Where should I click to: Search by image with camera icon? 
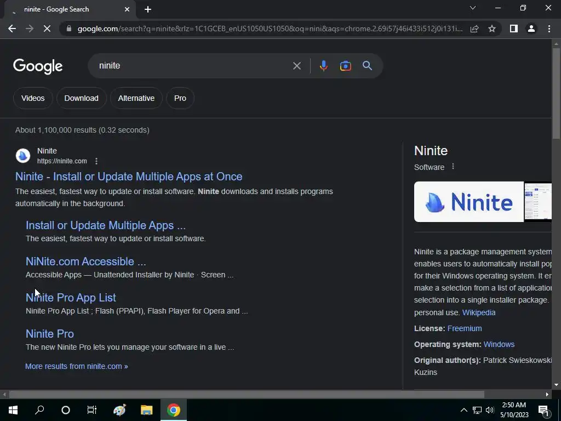[x=345, y=66]
